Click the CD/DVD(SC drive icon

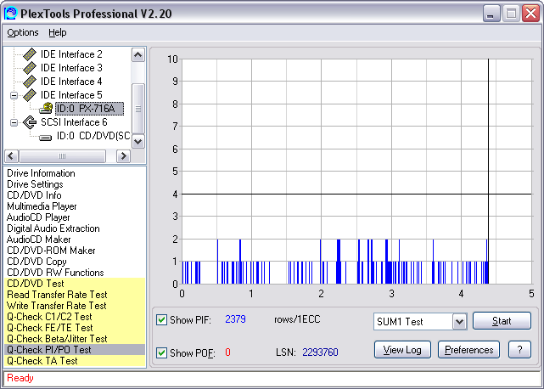click(x=46, y=138)
